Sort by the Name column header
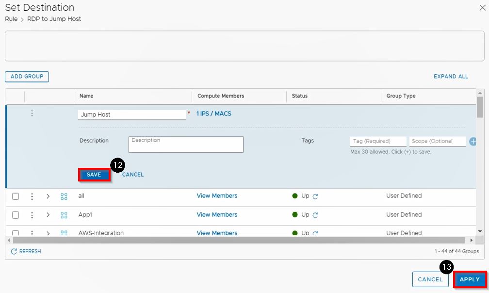 [86, 96]
